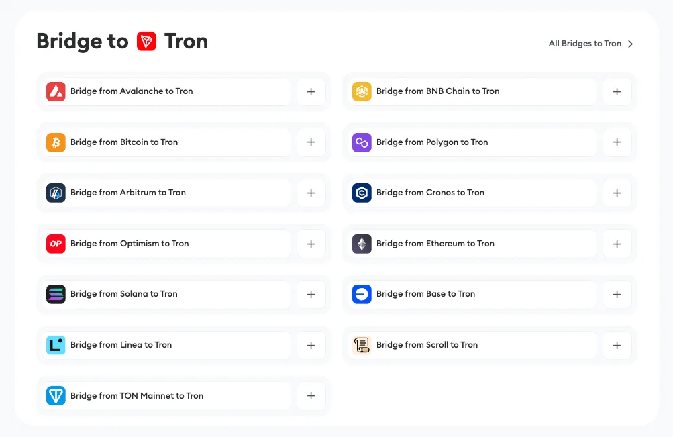Expand the Avalanche to Tron plus button
673x437 pixels.
pyautogui.click(x=311, y=92)
